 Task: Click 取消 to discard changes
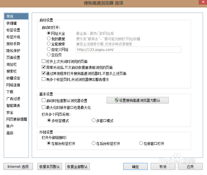click(x=163, y=166)
